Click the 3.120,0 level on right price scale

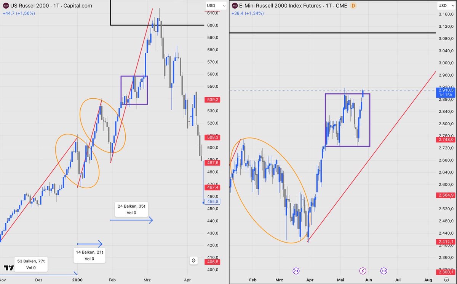pos(446,27)
